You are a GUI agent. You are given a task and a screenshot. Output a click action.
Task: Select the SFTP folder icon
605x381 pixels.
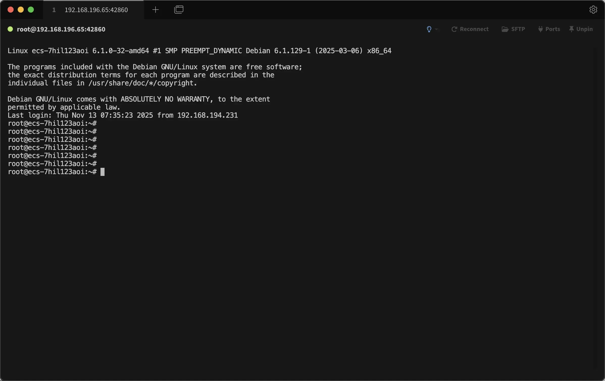pyautogui.click(x=505, y=29)
